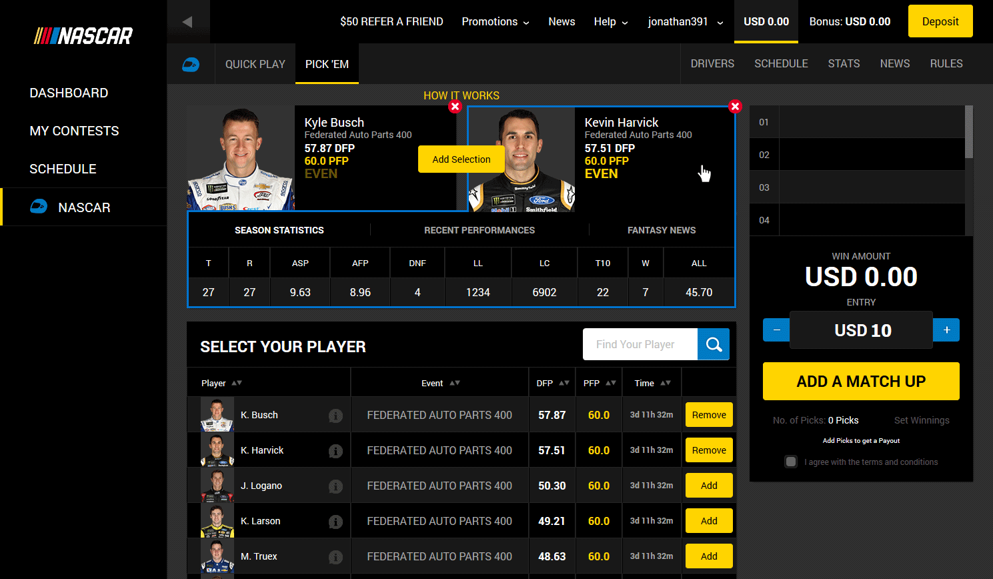Image resolution: width=993 pixels, height=579 pixels.
Task: Sort table by DFP column arrows
Action: [x=564, y=383]
